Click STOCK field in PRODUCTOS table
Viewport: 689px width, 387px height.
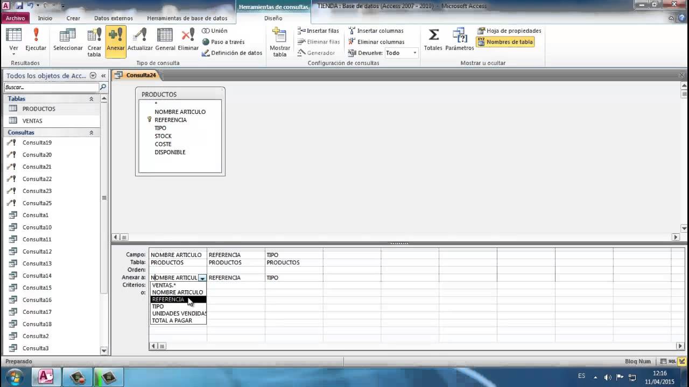point(163,136)
